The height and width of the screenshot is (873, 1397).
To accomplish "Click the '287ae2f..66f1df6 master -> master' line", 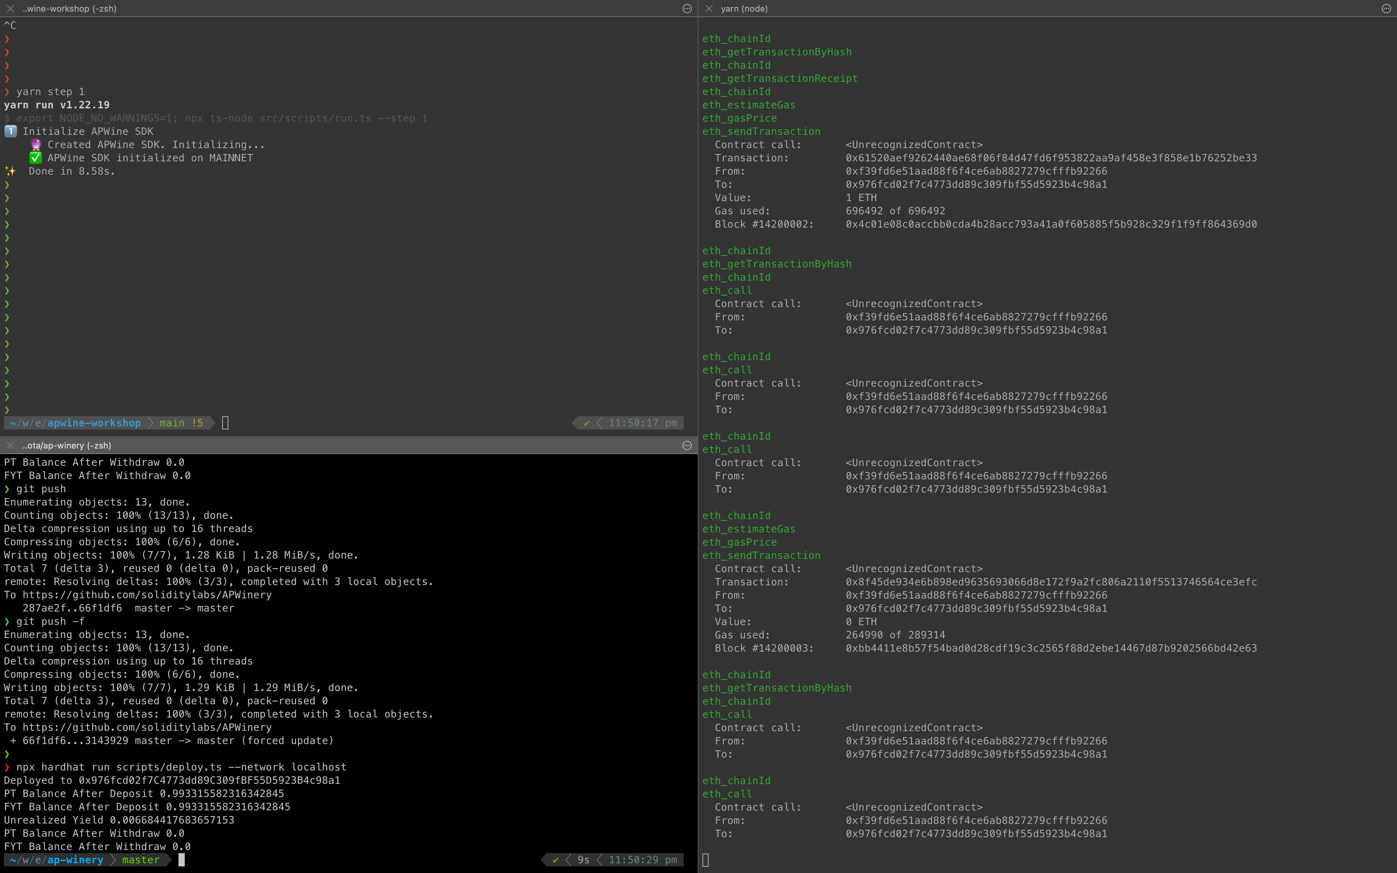I will tap(128, 608).
